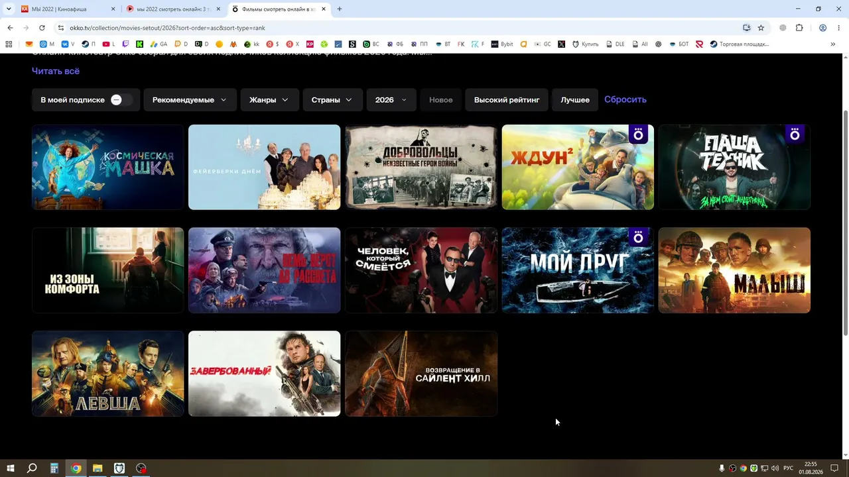Image resolution: width=849 pixels, height=477 pixels.
Task: Expand the 'Страны' countries filter
Action: [x=332, y=100]
